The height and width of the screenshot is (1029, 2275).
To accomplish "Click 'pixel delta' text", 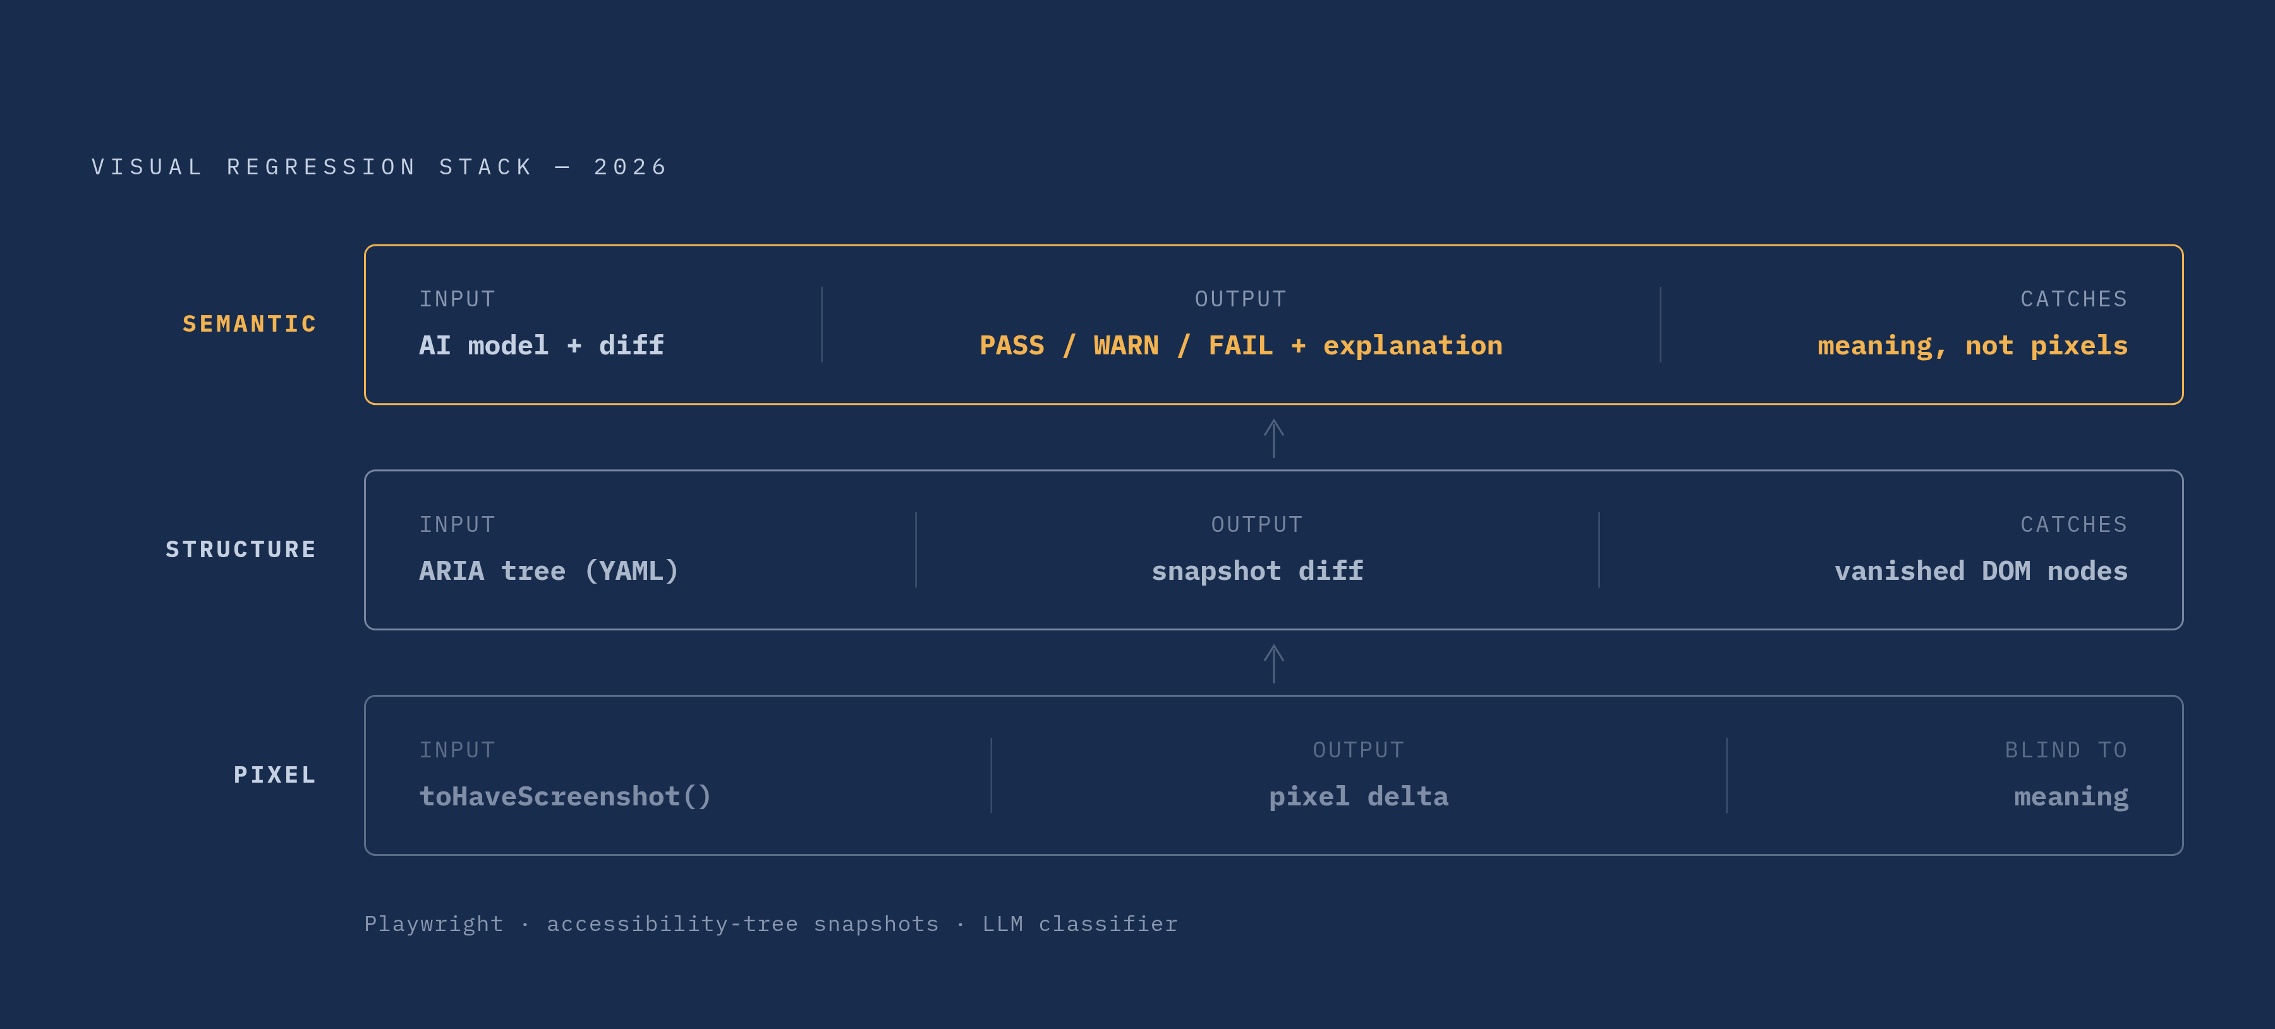I will point(1358,797).
